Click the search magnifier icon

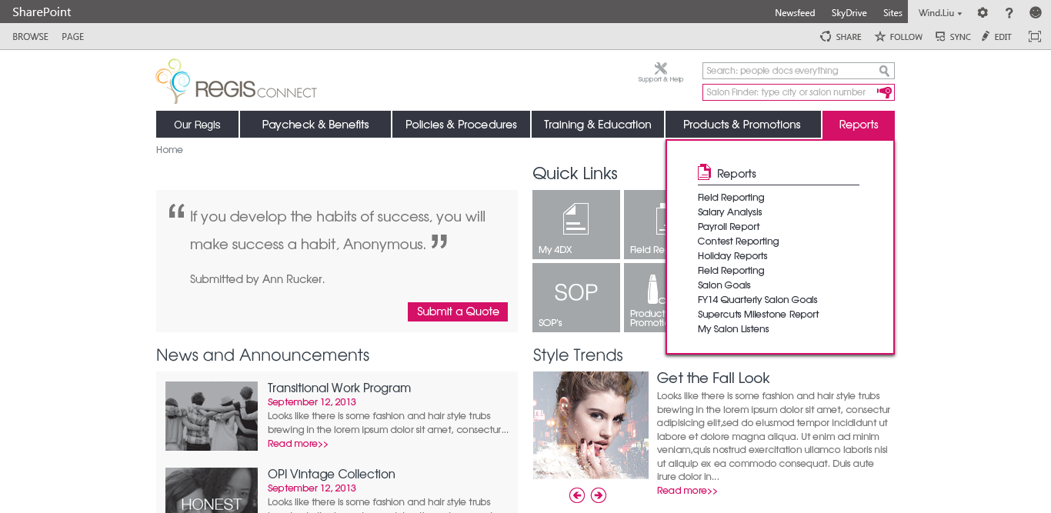pyautogui.click(x=885, y=71)
